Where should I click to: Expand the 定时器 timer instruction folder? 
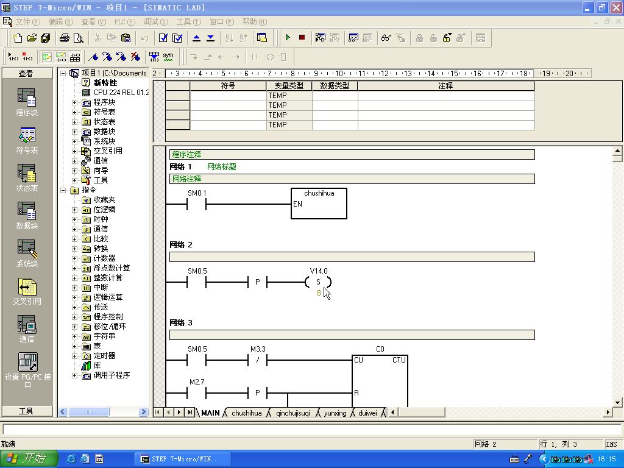pyautogui.click(x=75, y=356)
